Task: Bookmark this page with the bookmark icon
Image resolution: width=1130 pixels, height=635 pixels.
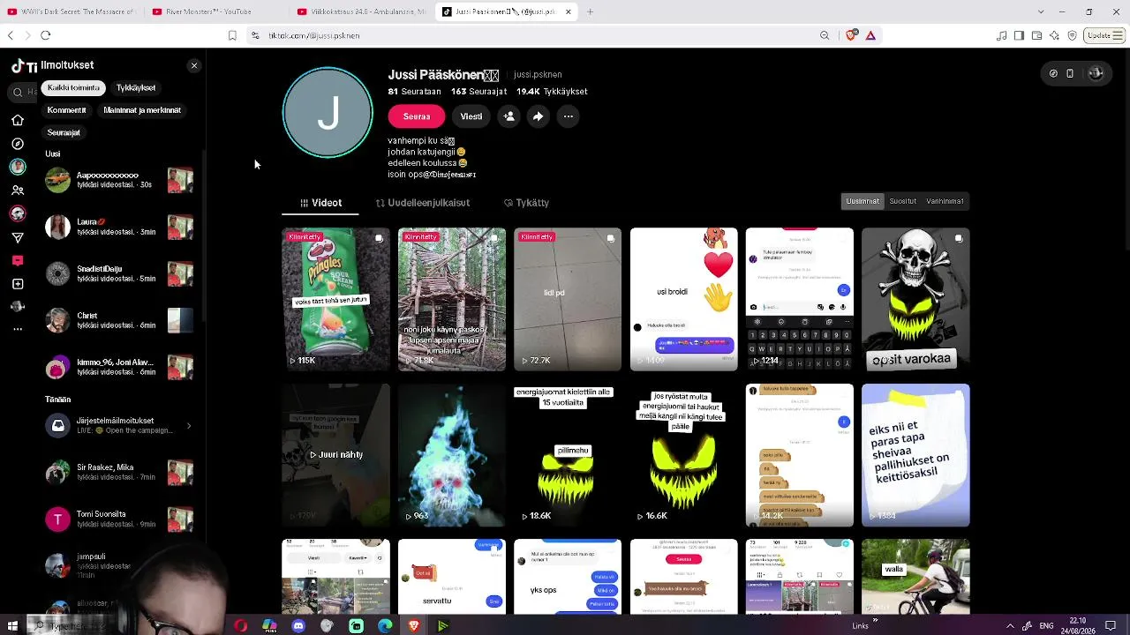Action: (x=232, y=35)
